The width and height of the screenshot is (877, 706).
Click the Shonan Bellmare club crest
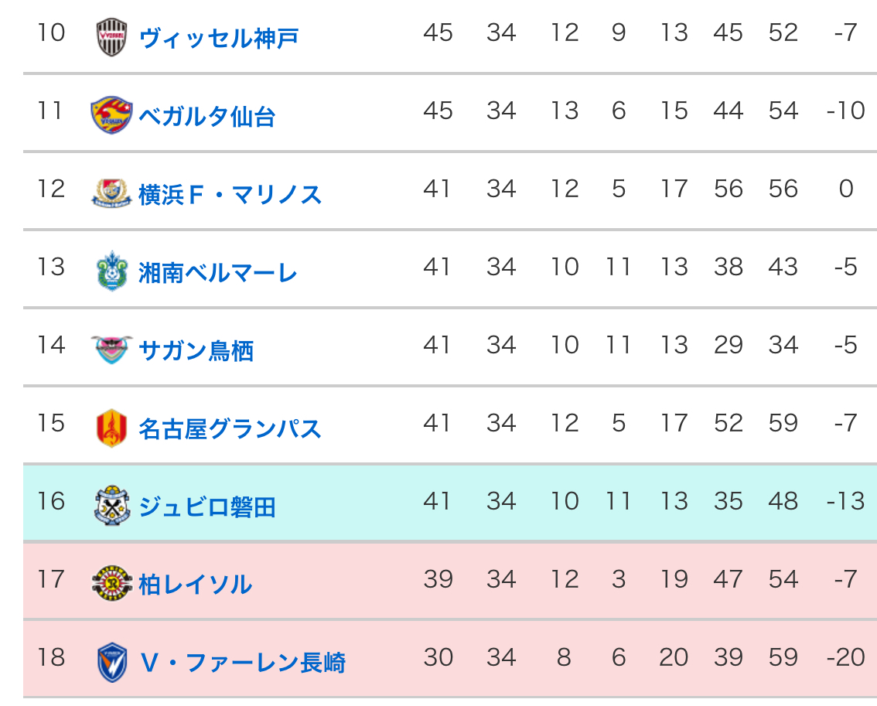111,271
